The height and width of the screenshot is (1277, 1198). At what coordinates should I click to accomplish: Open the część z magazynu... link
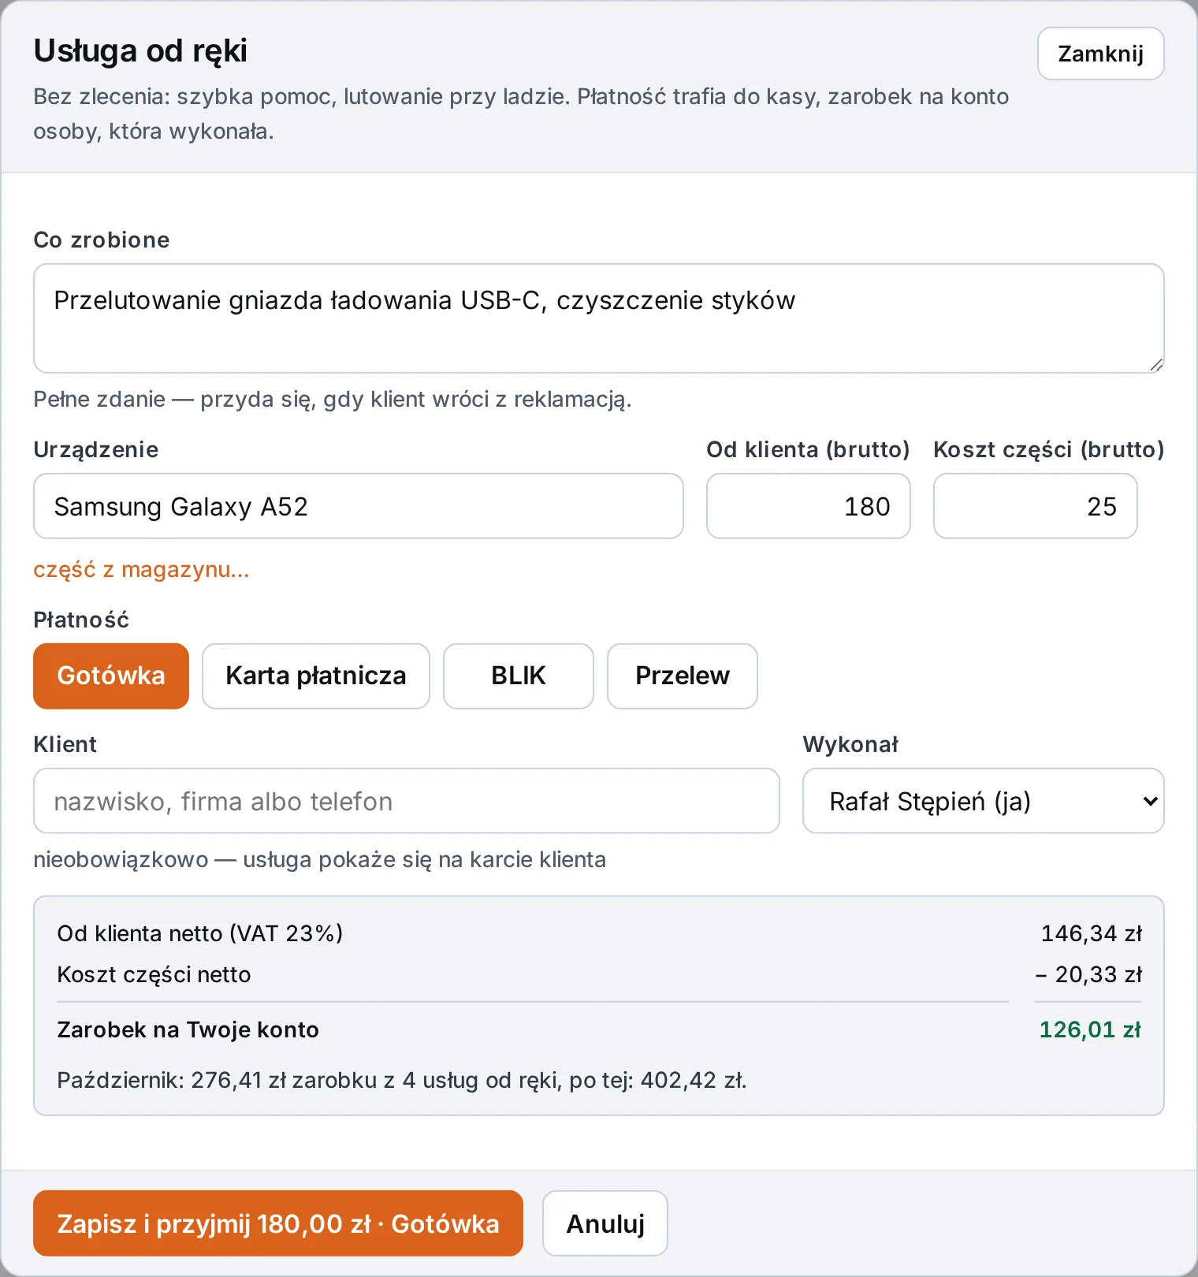coord(141,569)
